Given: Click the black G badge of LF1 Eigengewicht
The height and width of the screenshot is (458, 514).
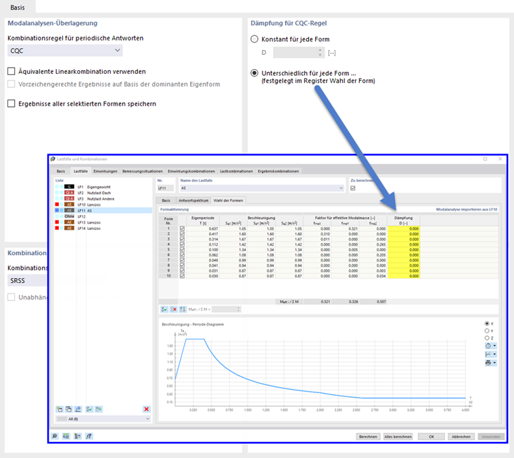Looking at the screenshot, I should tap(69, 187).
